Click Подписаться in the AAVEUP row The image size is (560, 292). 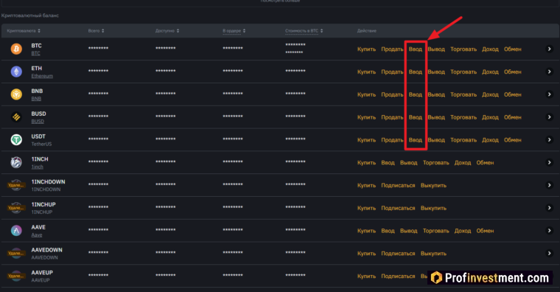[398, 277]
